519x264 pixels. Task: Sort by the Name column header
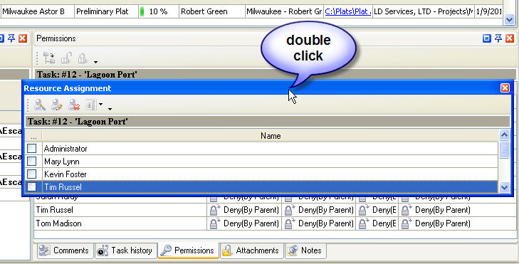click(271, 136)
